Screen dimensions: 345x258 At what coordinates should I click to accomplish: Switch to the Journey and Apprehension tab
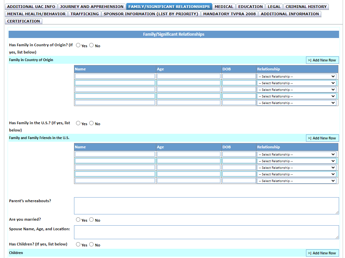(x=92, y=7)
